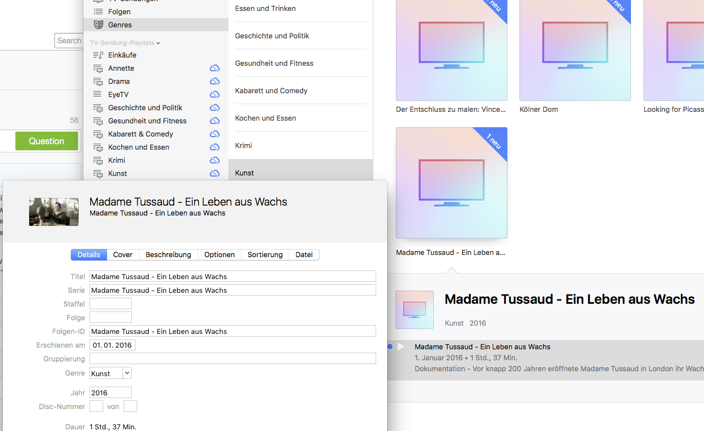Open the Kölner Dom show thumbnail
The image size is (704, 431).
(575, 50)
